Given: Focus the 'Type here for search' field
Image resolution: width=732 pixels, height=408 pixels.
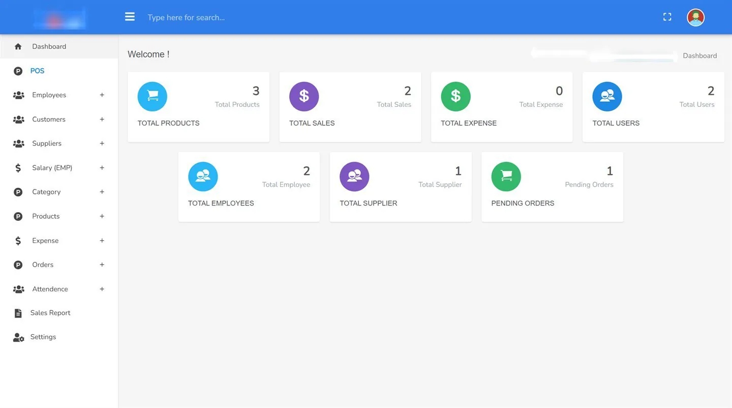Looking at the screenshot, I should 186,17.
